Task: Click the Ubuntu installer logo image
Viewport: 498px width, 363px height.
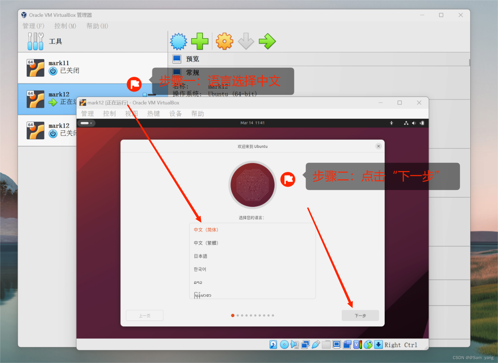Action: [252, 185]
